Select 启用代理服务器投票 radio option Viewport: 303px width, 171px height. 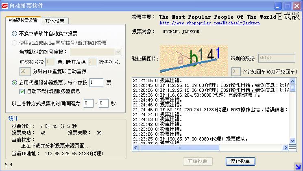point(14,83)
